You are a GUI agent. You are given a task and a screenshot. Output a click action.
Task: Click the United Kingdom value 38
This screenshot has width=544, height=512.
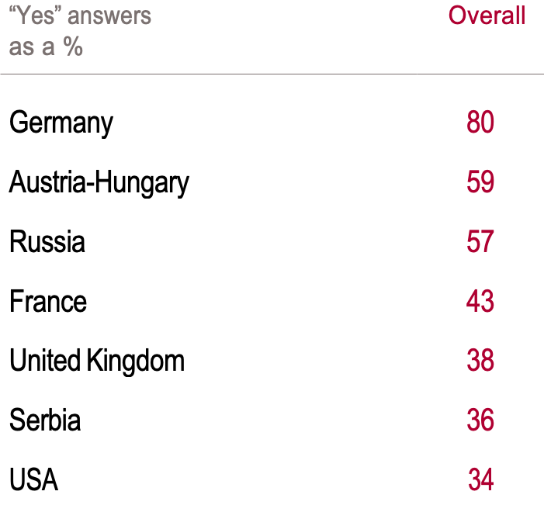coord(480,361)
